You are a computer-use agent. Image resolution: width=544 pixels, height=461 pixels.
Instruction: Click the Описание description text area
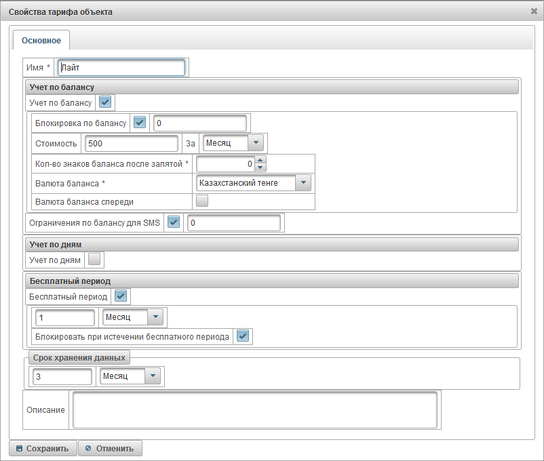tap(254, 409)
